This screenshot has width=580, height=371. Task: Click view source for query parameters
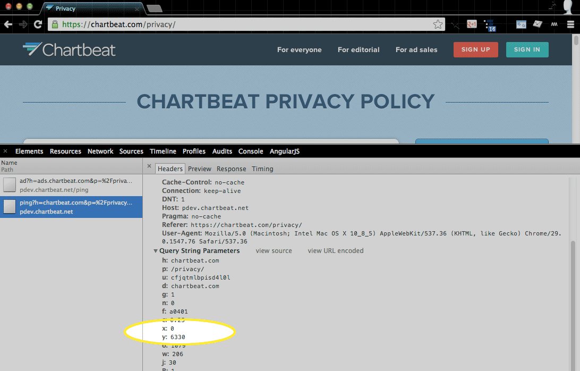click(x=274, y=251)
